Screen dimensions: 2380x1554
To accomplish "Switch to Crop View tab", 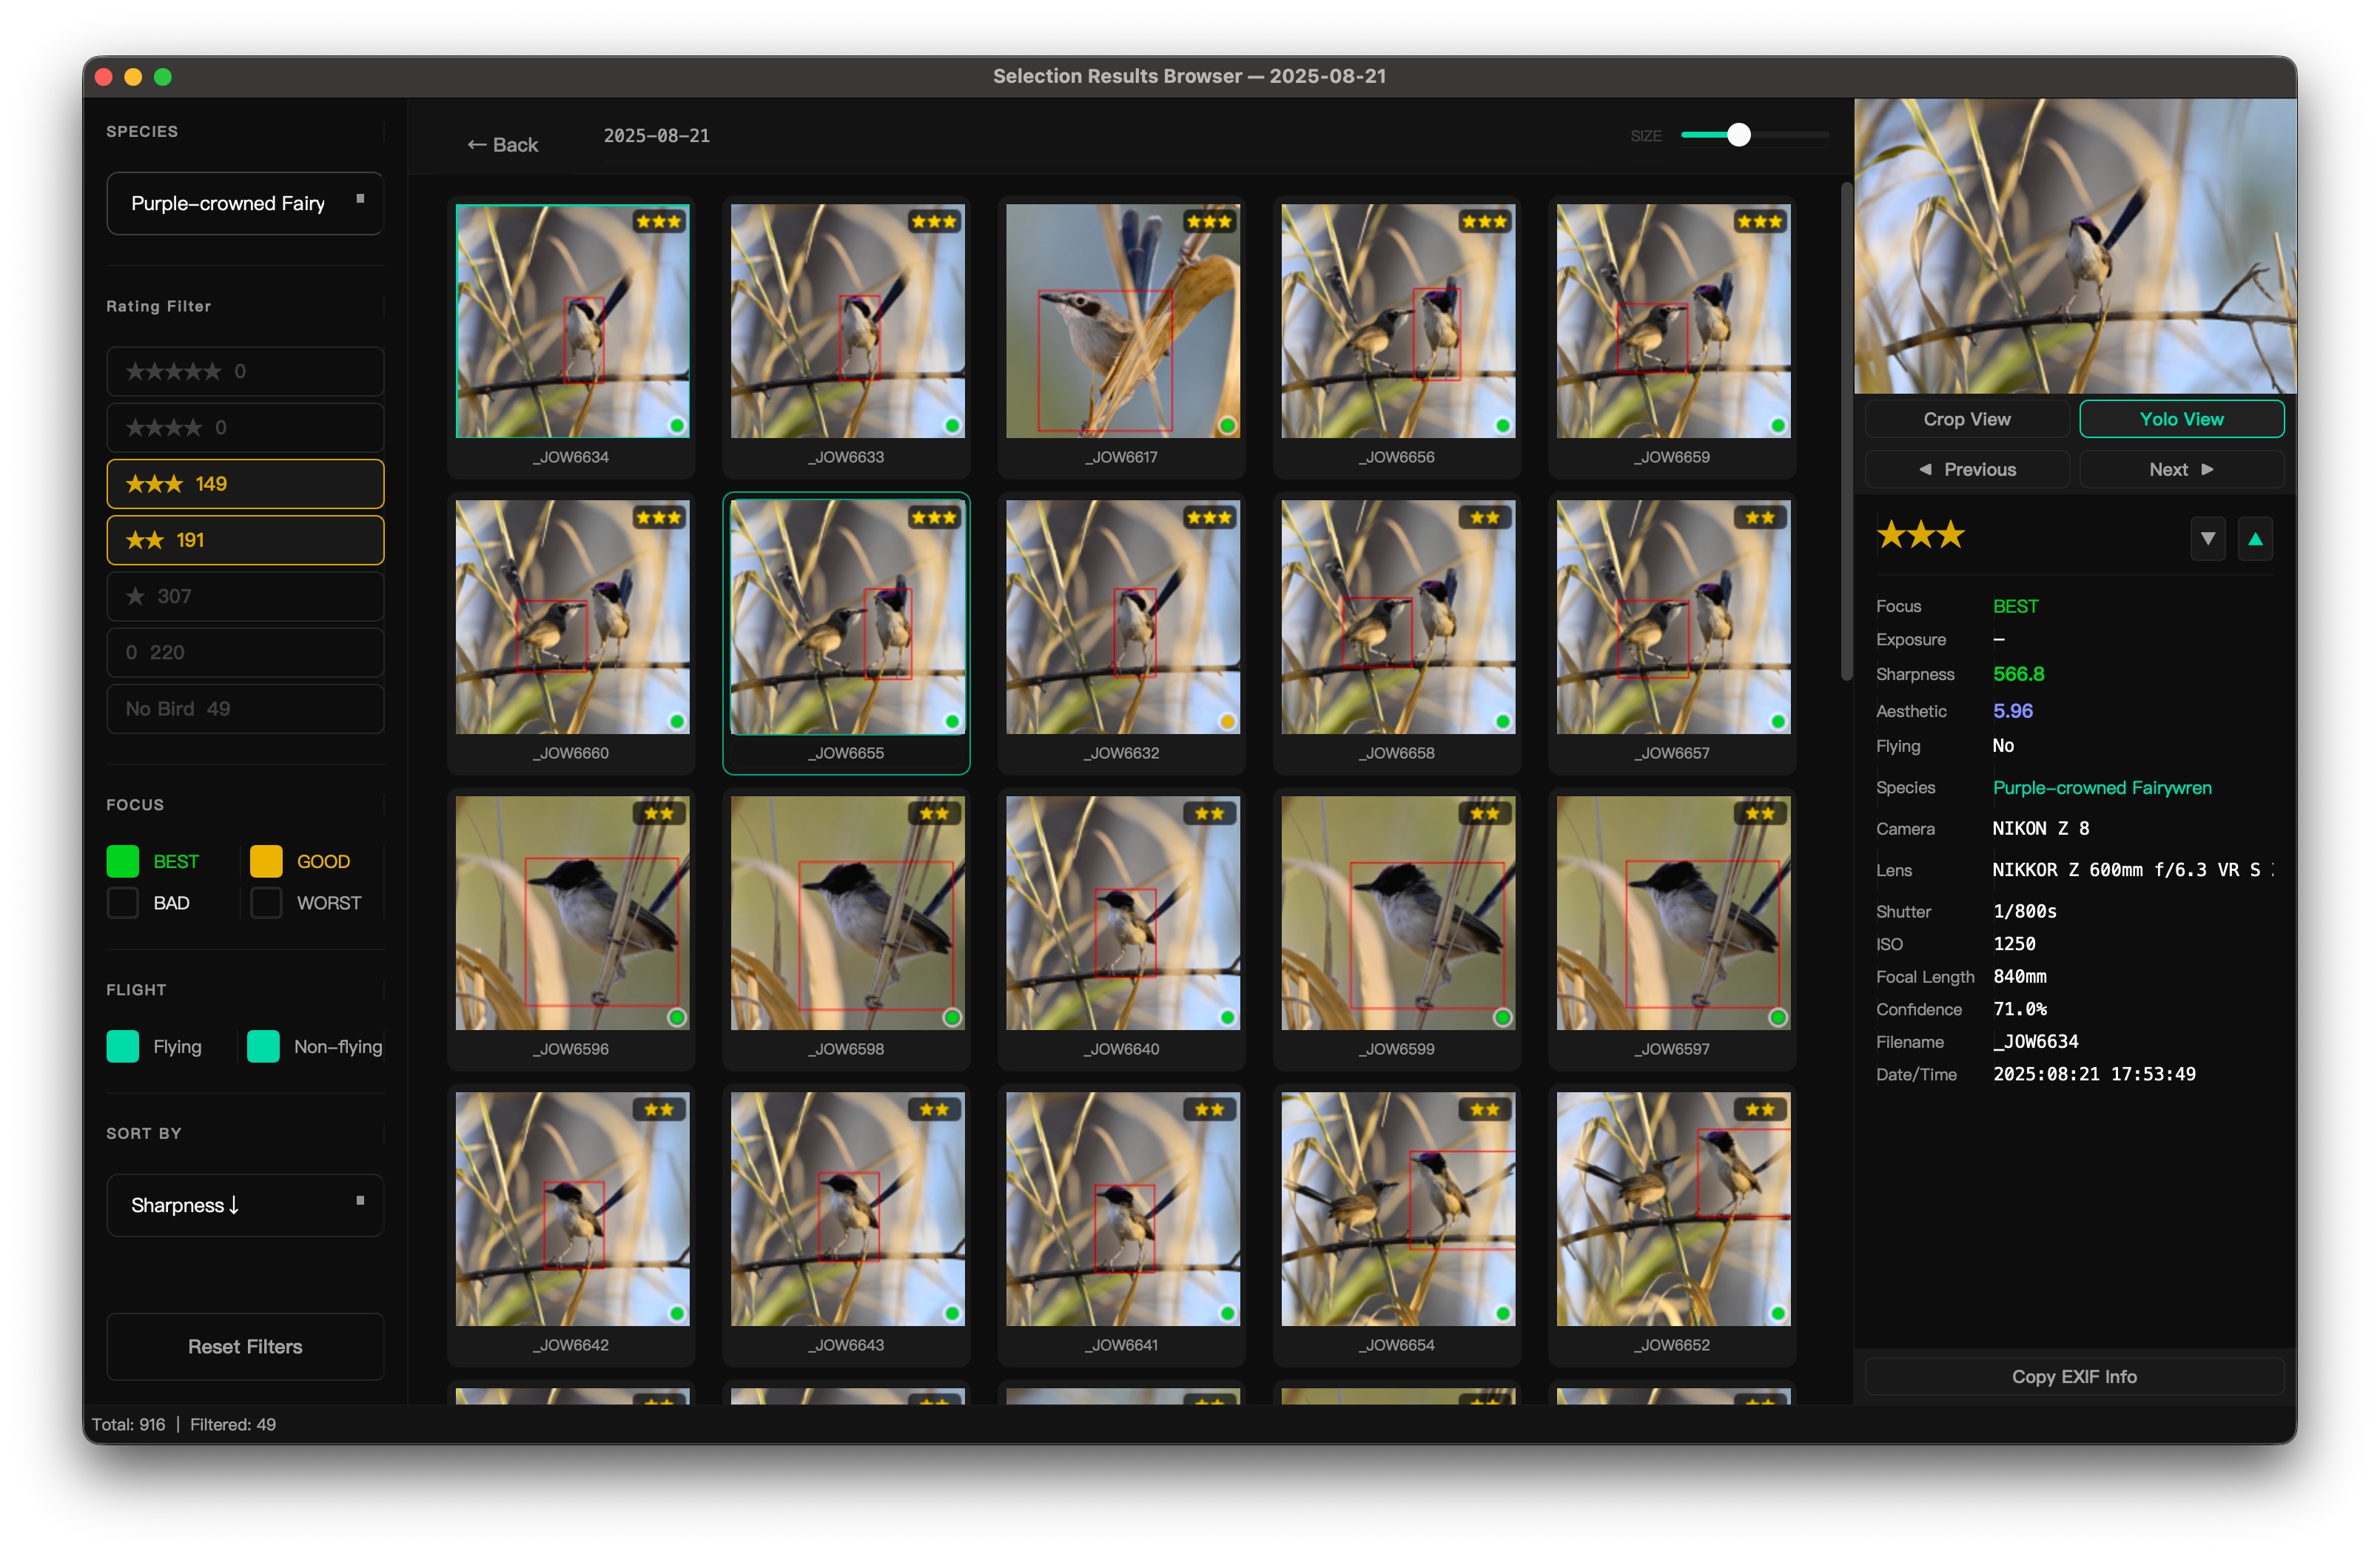I will [1966, 419].
